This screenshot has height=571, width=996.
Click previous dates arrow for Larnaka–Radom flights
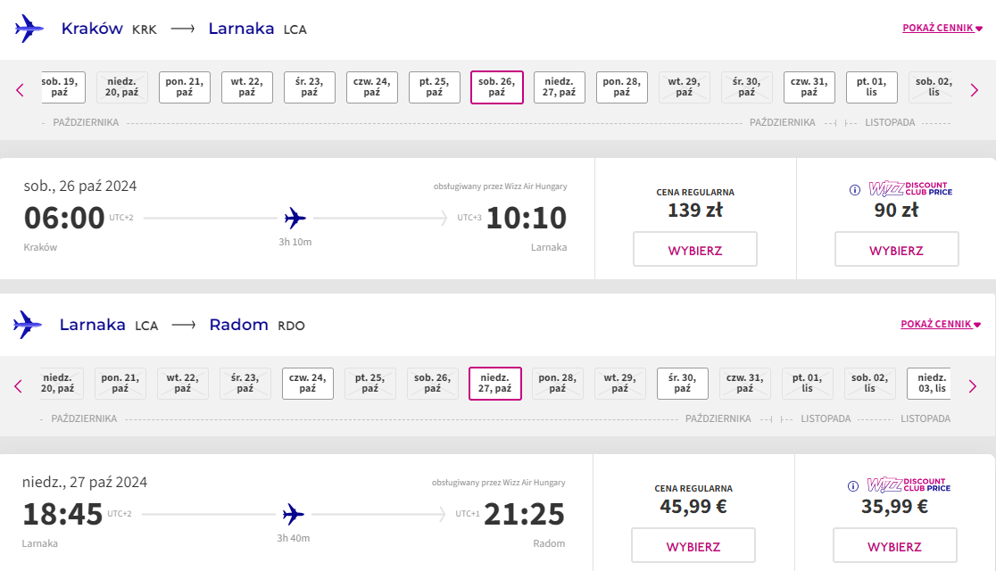(x=18, y=386)
